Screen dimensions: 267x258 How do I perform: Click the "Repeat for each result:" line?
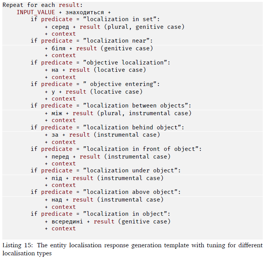42,5
